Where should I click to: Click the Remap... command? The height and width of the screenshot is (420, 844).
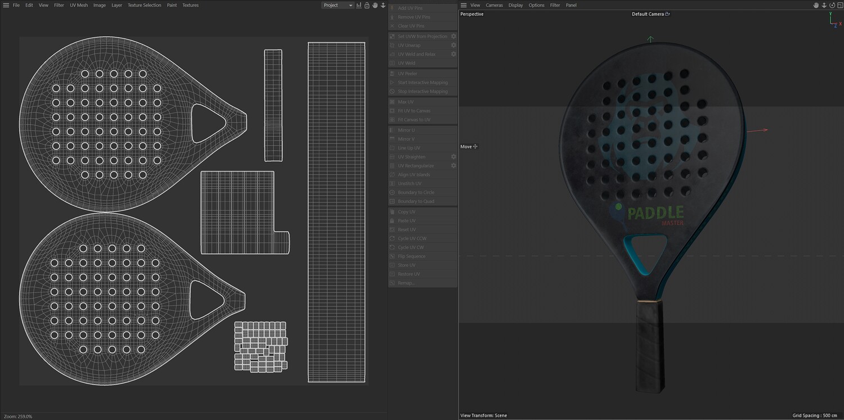point(423,283)
